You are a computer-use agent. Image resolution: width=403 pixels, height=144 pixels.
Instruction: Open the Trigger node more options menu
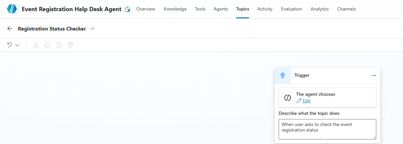tap(374, 75)
